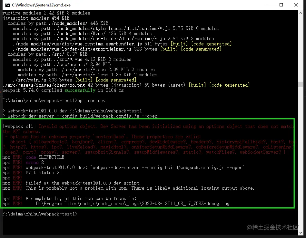The height and width of the screenshot is (238, 306).
Task: Click the red text 'Invalid options object.'
Action: tap(67, 126)
